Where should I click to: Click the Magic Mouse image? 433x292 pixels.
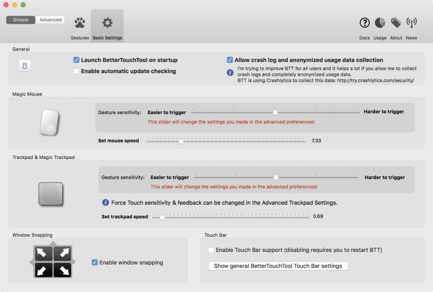49,123
